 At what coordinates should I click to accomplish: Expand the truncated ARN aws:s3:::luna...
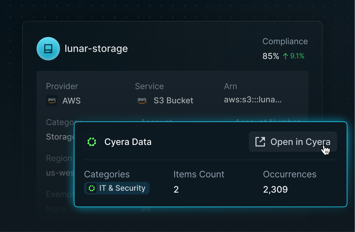(253, 99)
